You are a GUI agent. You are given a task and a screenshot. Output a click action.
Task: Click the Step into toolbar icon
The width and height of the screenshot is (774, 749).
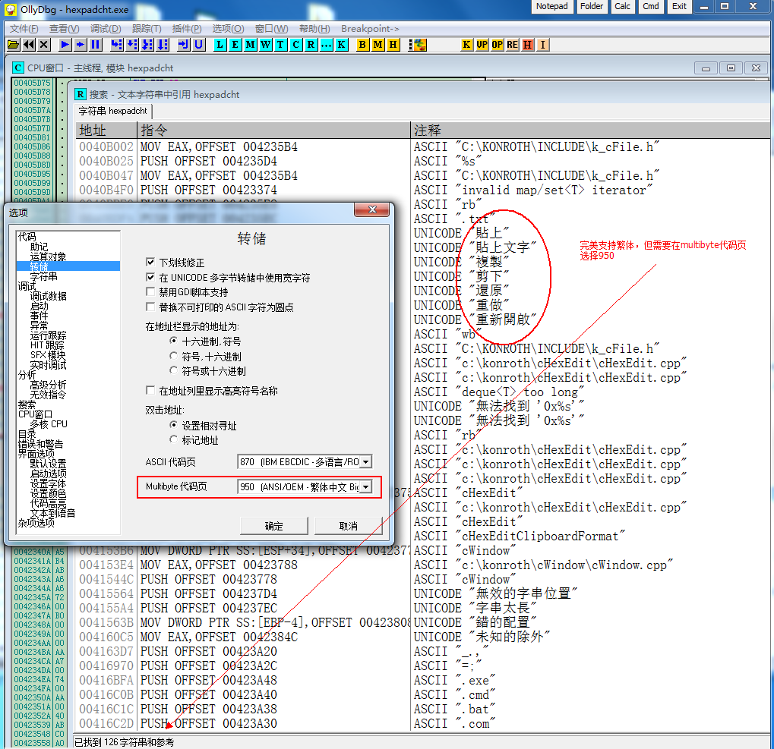[116, 45]
